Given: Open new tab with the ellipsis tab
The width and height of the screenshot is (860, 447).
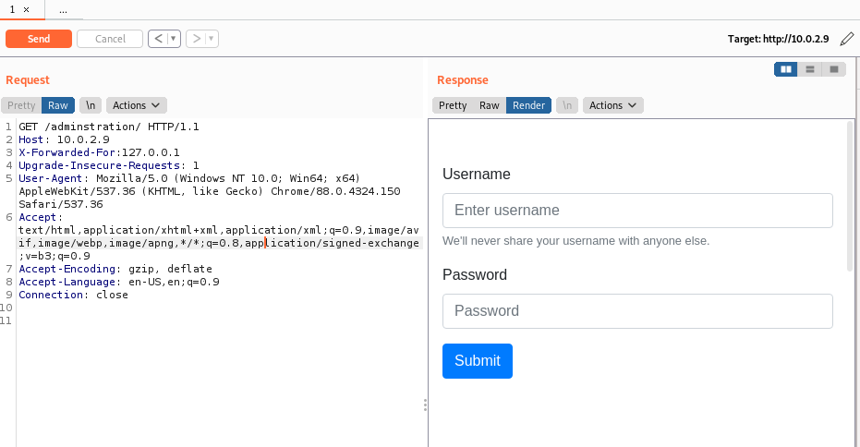Looking at the screenshot, I should point(63,10).
